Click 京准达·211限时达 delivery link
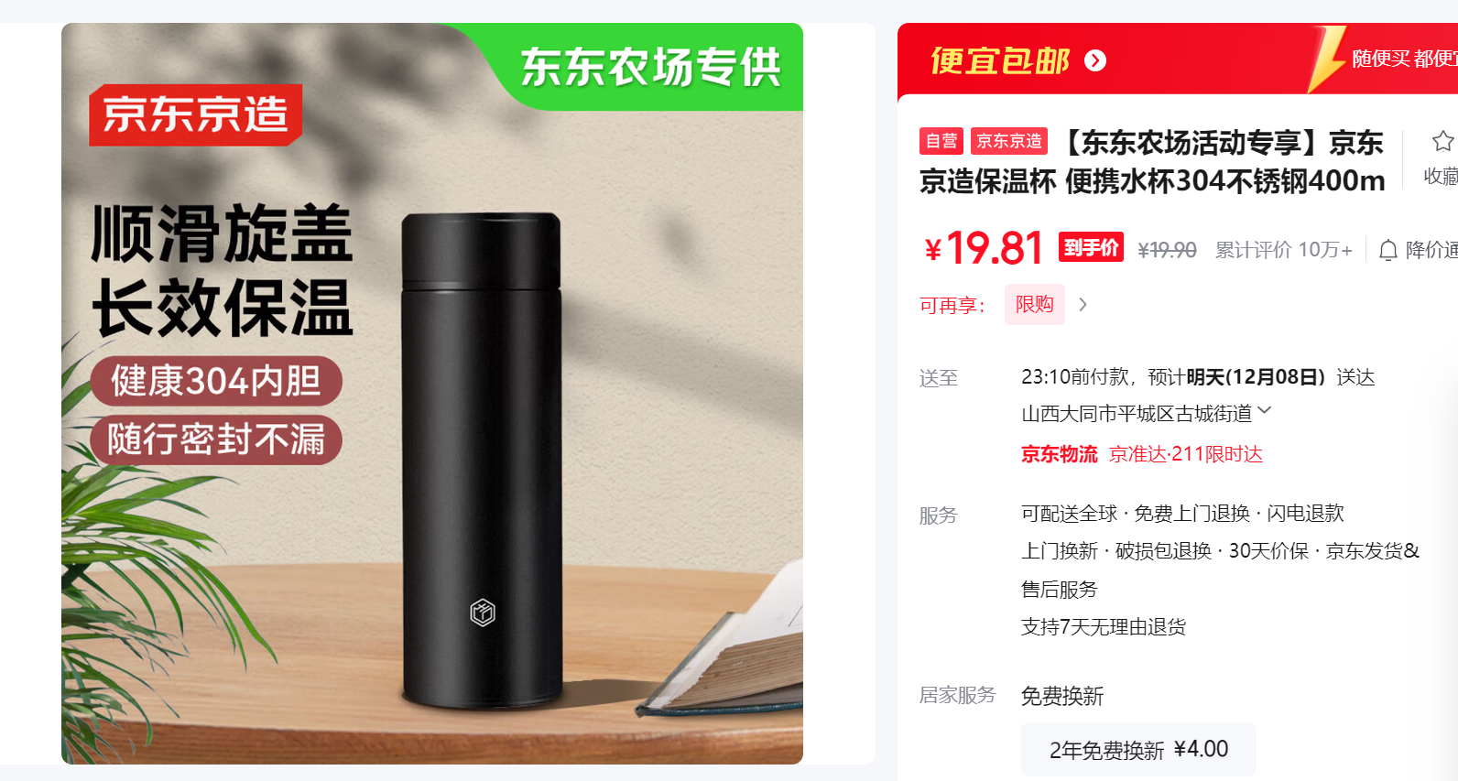The width and height of the screenshot is (1458, 781). [1186, 454]
